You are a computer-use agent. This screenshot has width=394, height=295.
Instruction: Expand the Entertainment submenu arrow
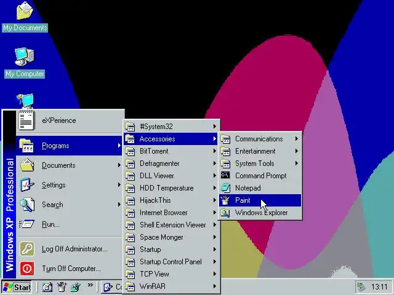pyautogui.click(x=297, y=151)
